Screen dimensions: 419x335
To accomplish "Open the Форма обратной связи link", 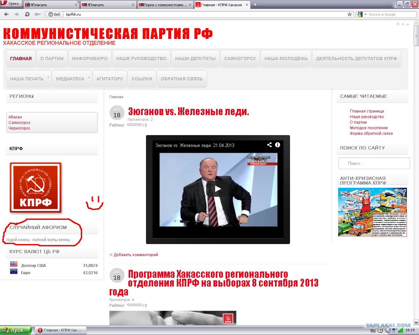I will (x=371, y=133).
